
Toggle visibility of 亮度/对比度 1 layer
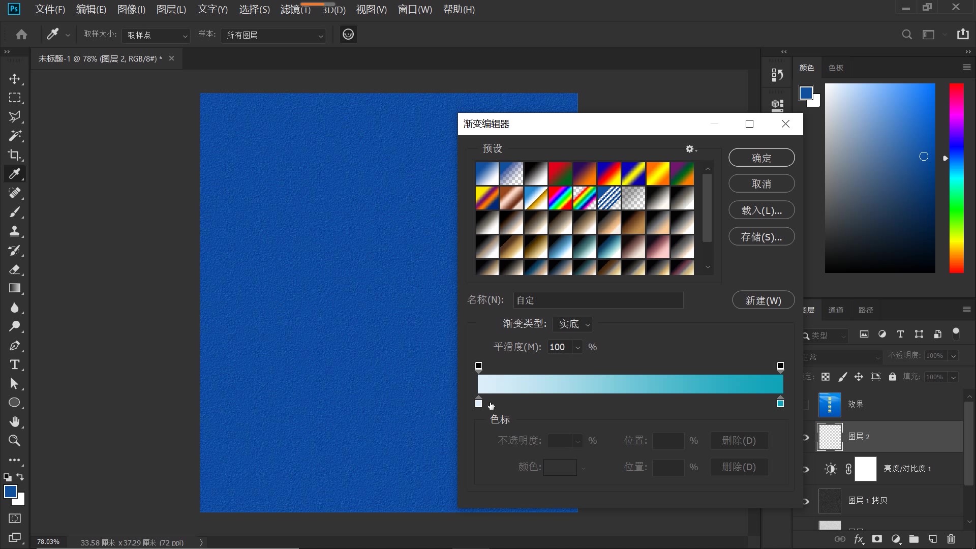tap(806, 469)
